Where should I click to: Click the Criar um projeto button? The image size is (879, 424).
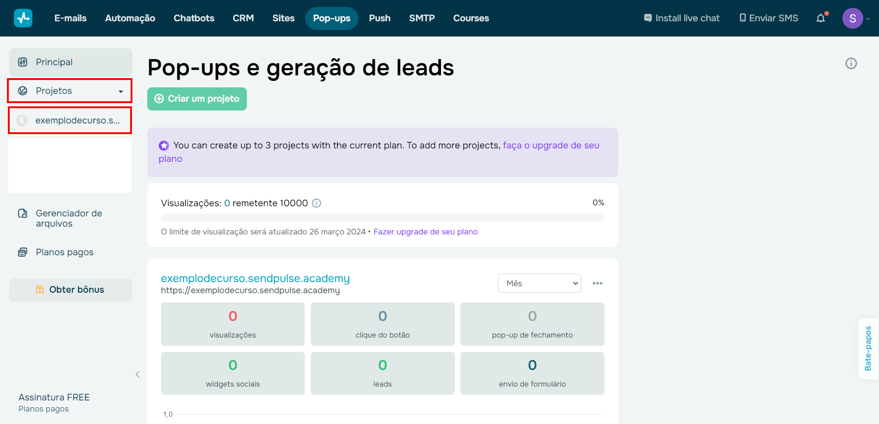tap(197, 99)
